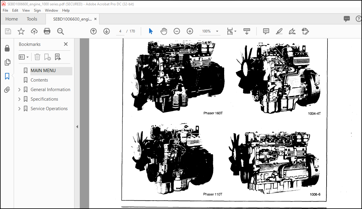Close the Bookmarks panel
Viewport: 362px width, 209px height.
point(66,44)
